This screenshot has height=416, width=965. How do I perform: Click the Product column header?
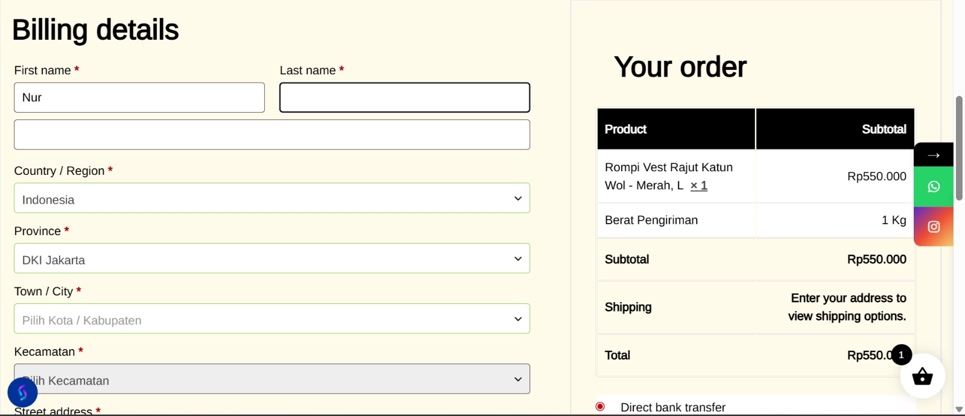coord(625,129)
